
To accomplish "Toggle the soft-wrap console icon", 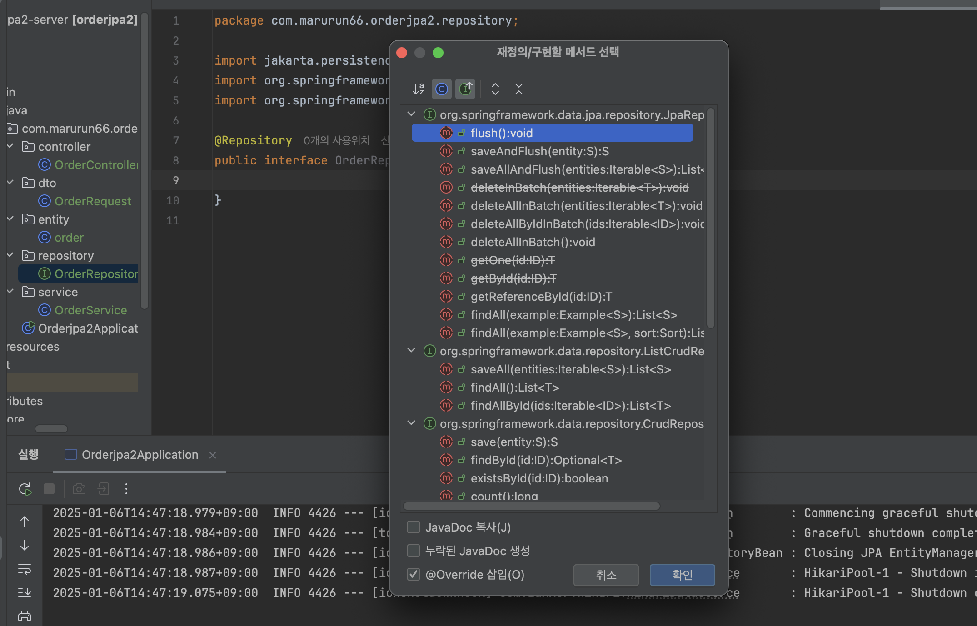I will pos(25,569).
